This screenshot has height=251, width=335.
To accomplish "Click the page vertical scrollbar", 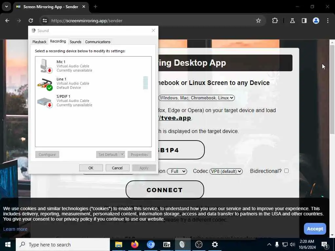I will pyautogui.click(x=332, y=90).
